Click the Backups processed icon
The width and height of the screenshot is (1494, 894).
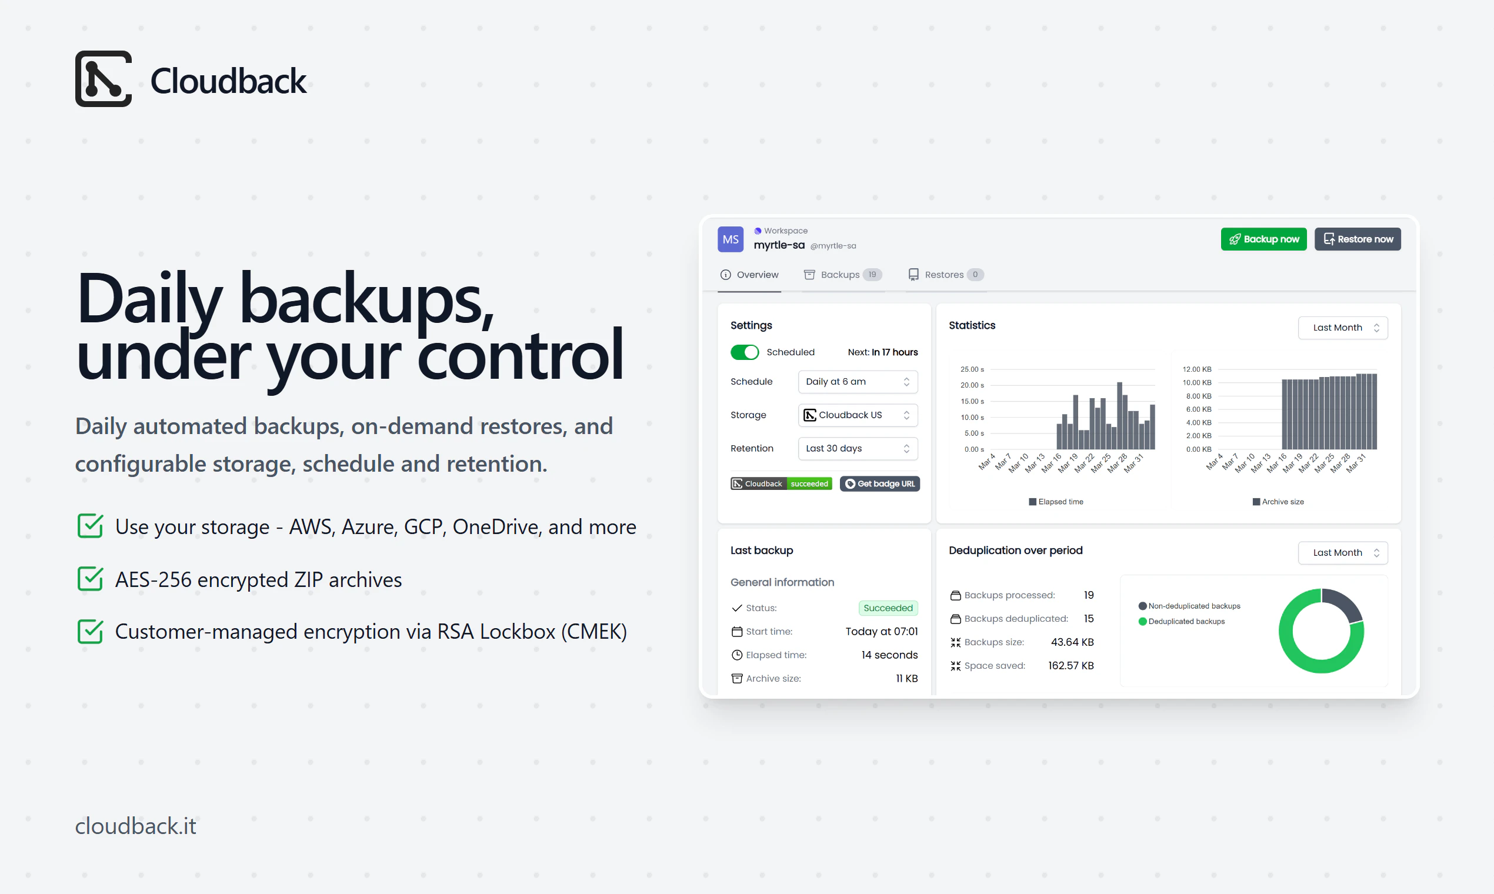point(955,595)
